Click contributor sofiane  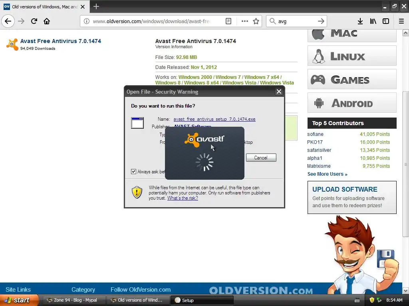[315, 134]
